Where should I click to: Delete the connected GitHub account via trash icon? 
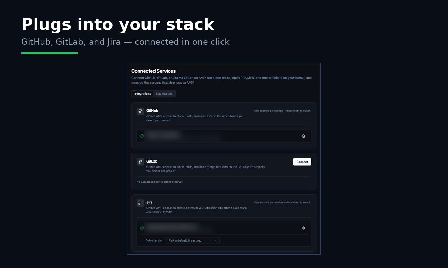click(303, 136)
